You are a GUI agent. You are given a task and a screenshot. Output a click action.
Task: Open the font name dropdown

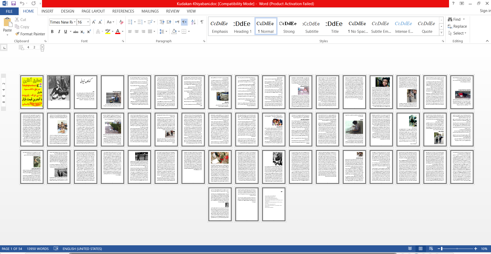point(75,22)
